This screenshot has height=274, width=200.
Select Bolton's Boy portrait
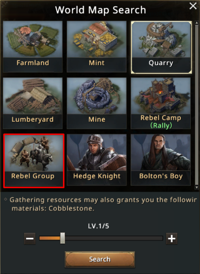click(161, 160)
